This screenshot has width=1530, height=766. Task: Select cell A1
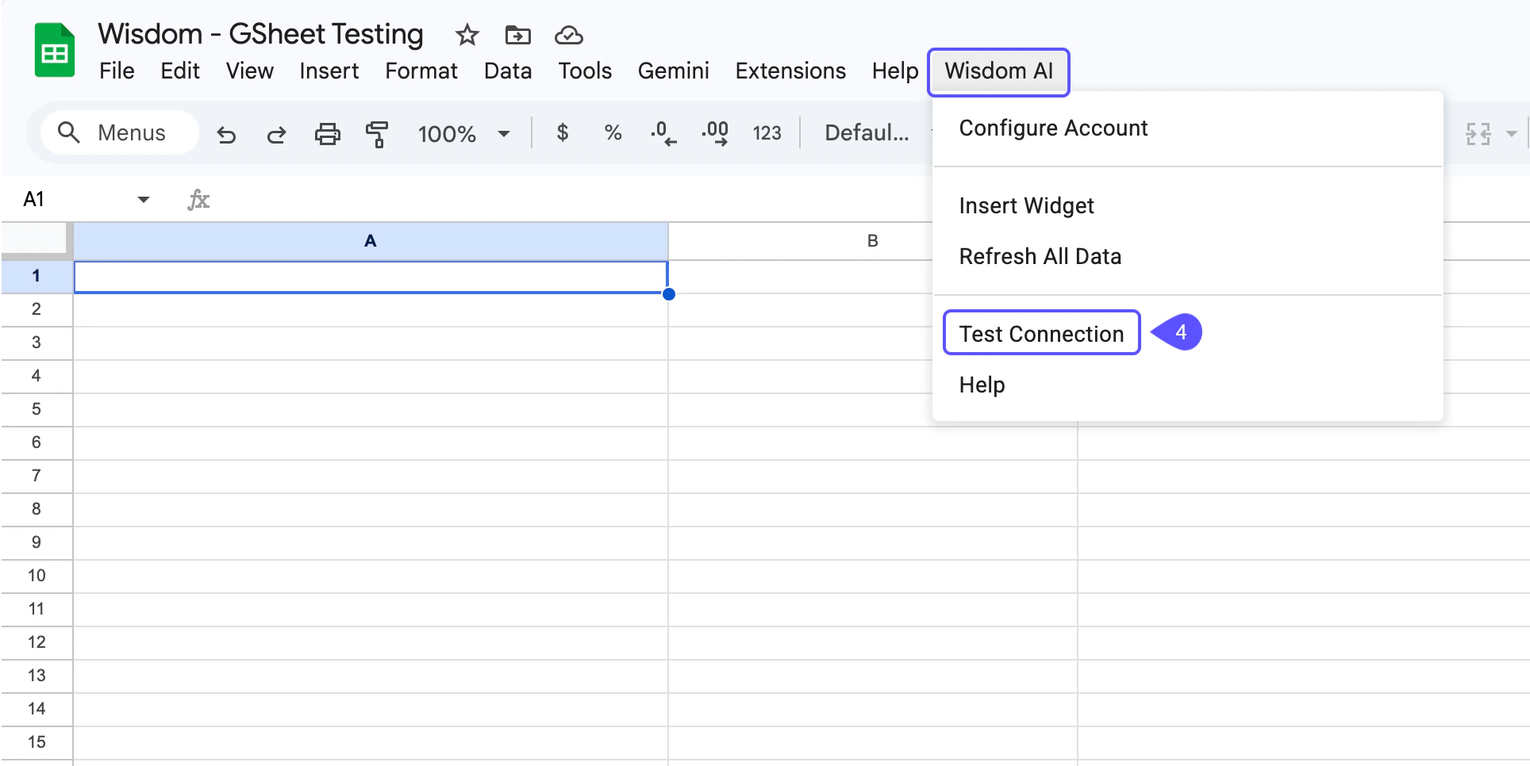[x=371, y=277]
